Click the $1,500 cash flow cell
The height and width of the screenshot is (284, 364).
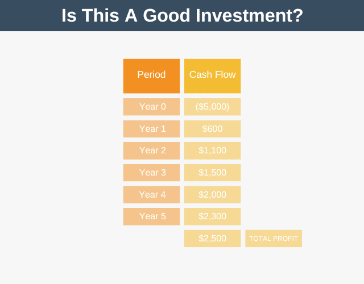[x=212, y=173]
